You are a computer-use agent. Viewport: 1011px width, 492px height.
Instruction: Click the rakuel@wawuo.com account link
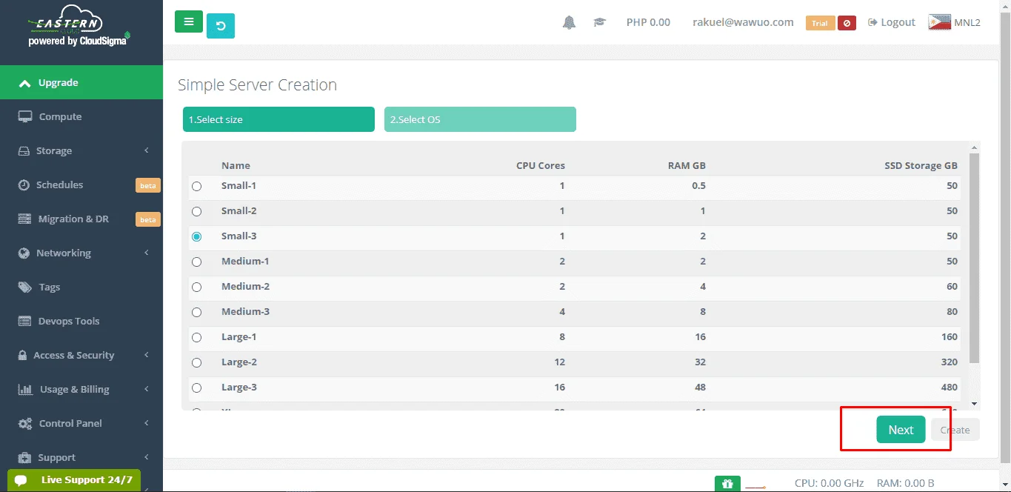[x=743, y=22]
